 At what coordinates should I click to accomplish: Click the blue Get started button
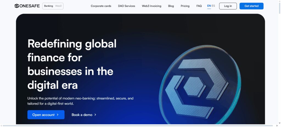(251, 6)
